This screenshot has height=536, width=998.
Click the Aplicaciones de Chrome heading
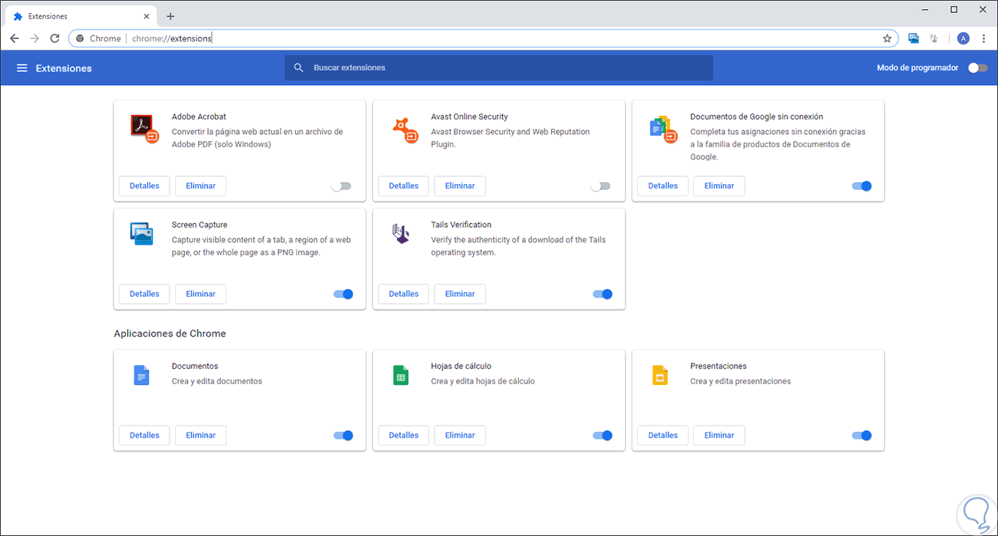170,334
